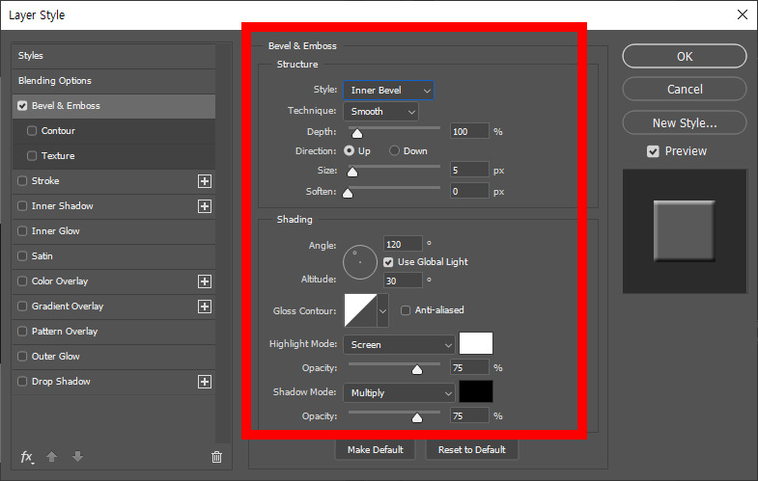Enable the Drop Shadow checkbox
The height and width of the screenshot is (481, 758).
tap(22, 382)
